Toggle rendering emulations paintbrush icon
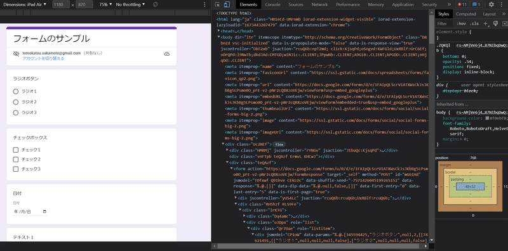The image size is (508, 251). point(495,23)
